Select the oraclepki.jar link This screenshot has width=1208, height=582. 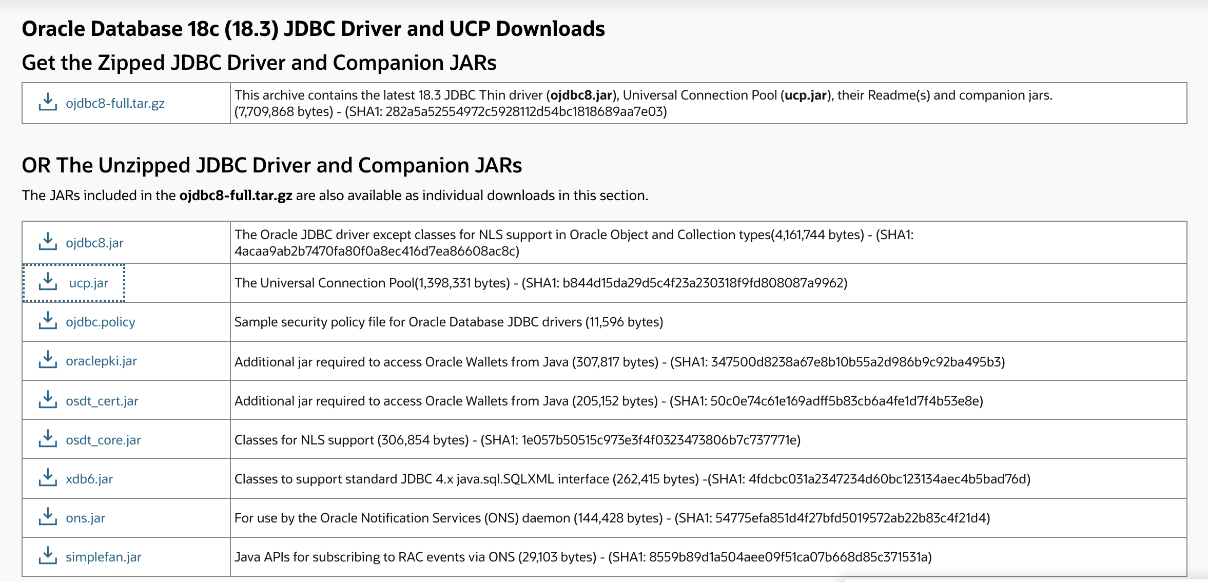(101, 361)
